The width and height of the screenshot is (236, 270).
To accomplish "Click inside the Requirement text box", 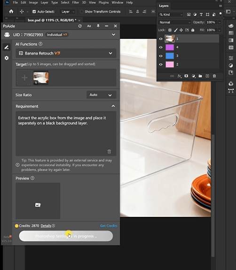I will [66, 133].
